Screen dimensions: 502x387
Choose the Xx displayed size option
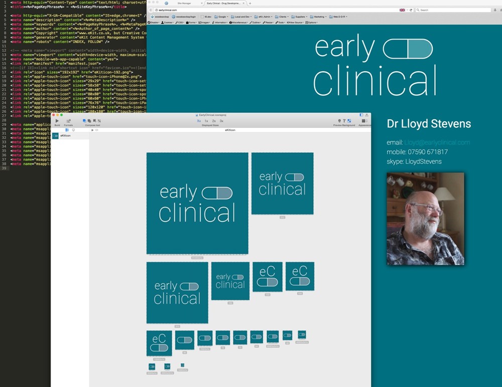tap(199, 121)
